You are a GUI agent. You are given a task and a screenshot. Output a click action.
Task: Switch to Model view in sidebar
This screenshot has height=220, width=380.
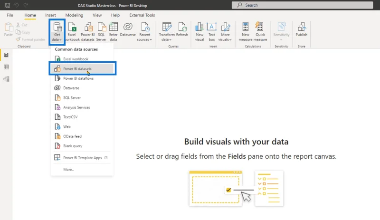coord(6,79)
